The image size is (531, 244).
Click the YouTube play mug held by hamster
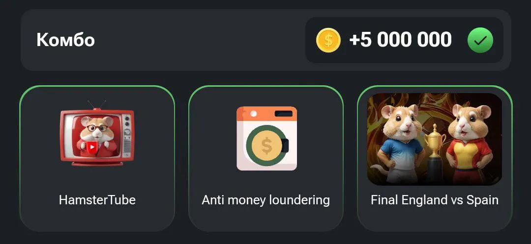[x=92, y=147]
